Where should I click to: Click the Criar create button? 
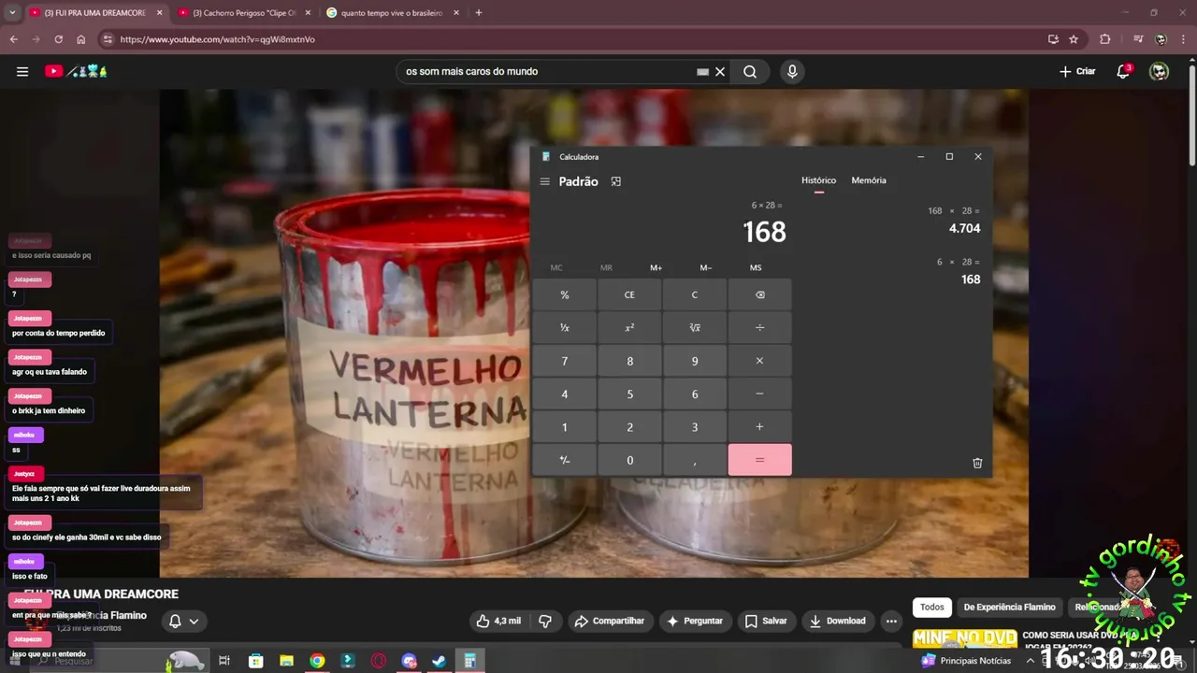(1076, 71)
